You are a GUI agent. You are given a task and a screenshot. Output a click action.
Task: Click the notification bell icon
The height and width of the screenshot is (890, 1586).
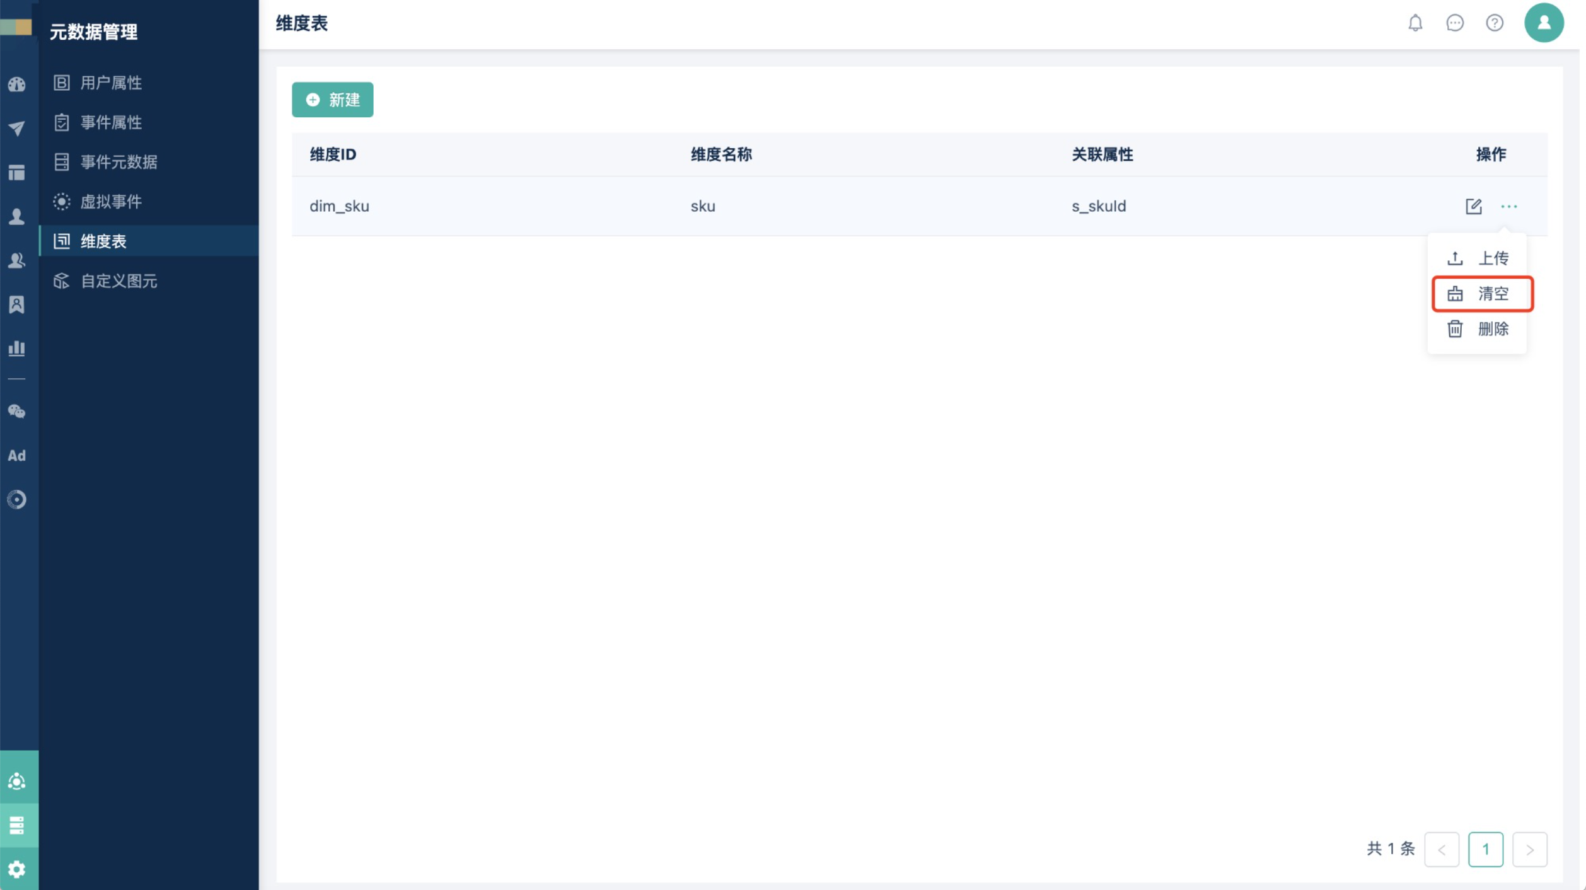1415,23
